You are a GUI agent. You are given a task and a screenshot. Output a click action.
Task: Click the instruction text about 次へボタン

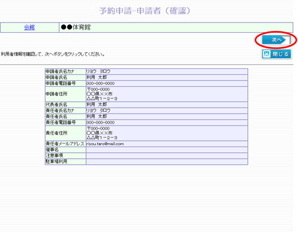click(x=53, y=54)
